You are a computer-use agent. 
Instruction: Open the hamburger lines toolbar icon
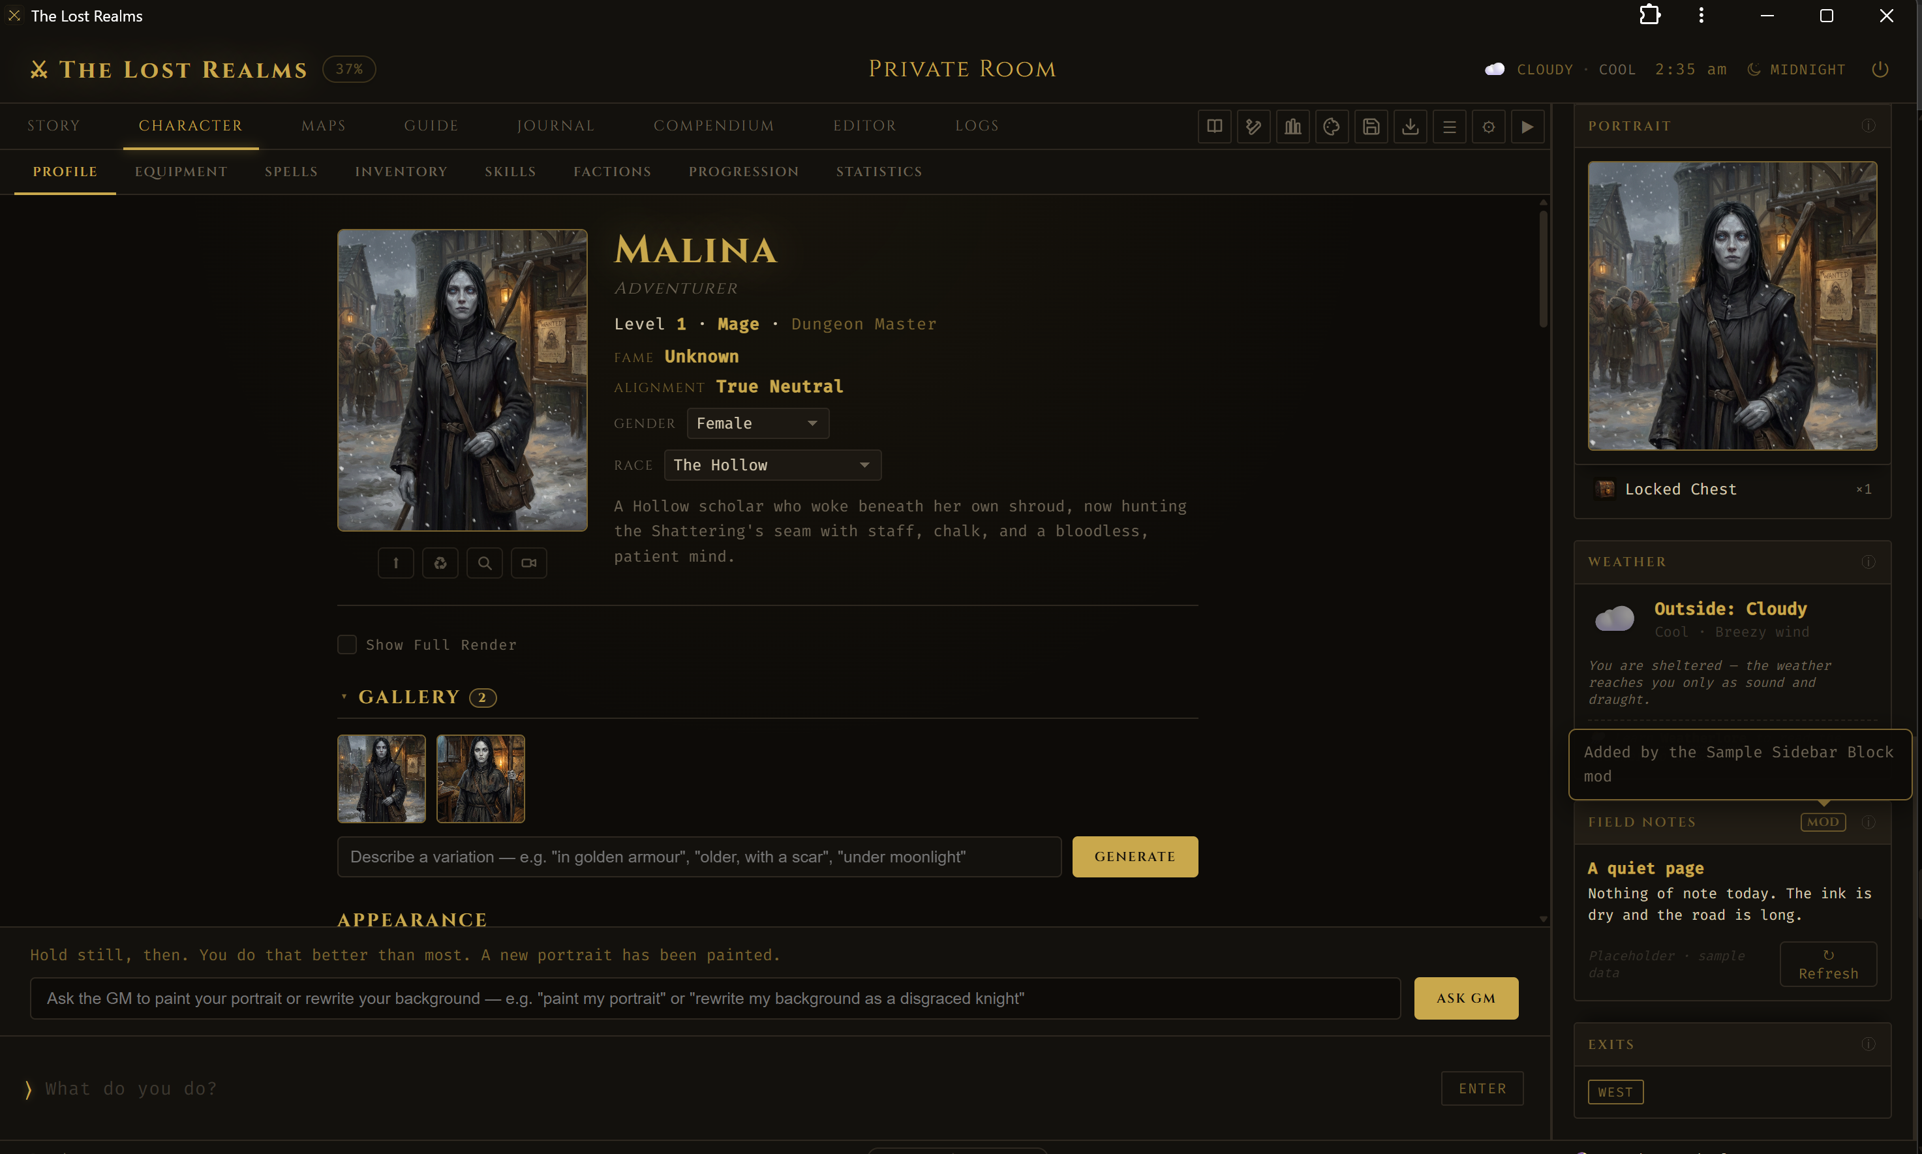tap(1449, 127)
